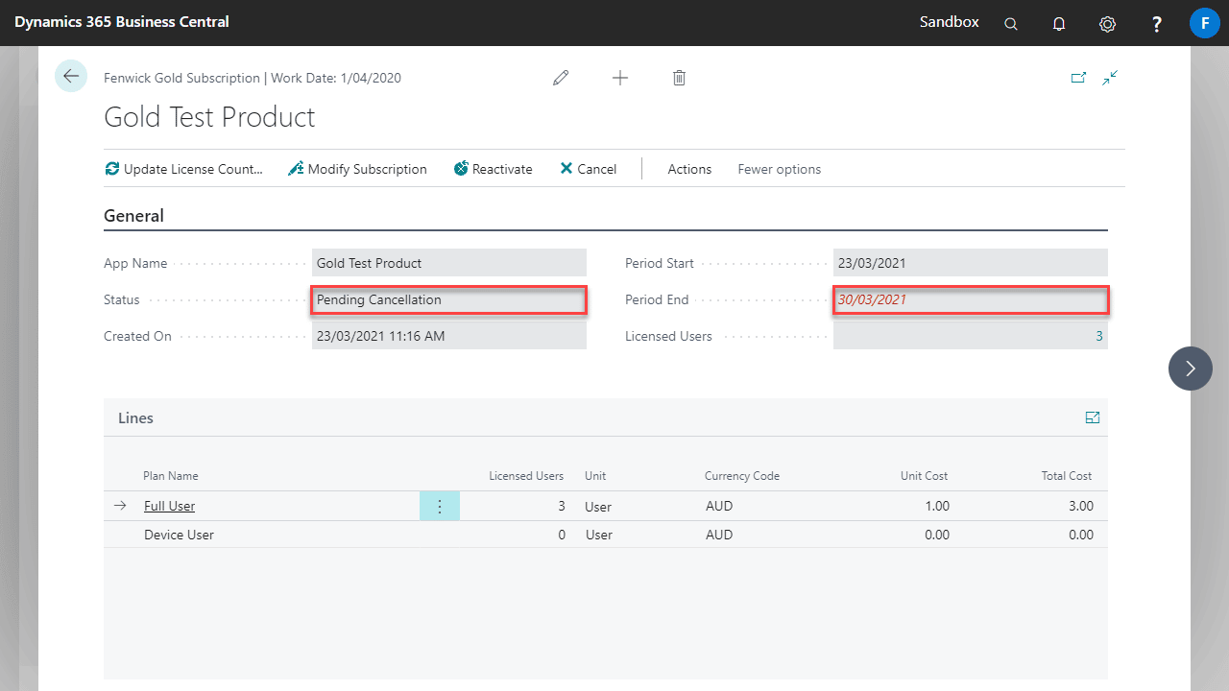Click AUD currency in Device User row
The height and width of the screenshot is (691, 1229).
pyautogui.click(x=719, y=535)
